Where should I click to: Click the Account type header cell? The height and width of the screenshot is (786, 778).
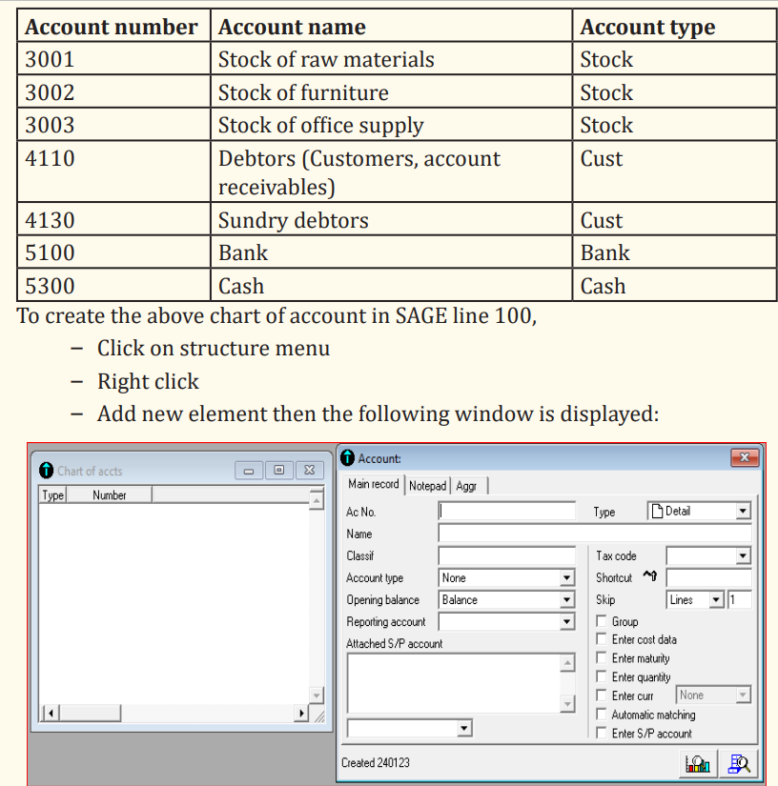point(675,26)
